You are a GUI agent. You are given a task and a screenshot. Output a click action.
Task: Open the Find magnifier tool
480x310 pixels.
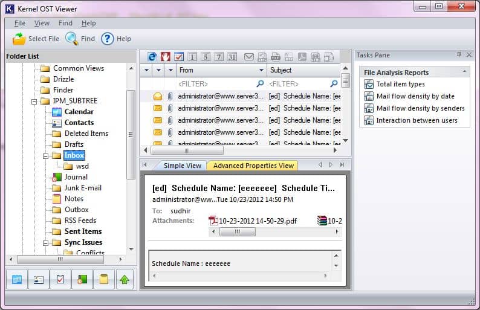(x=71, y=39)
